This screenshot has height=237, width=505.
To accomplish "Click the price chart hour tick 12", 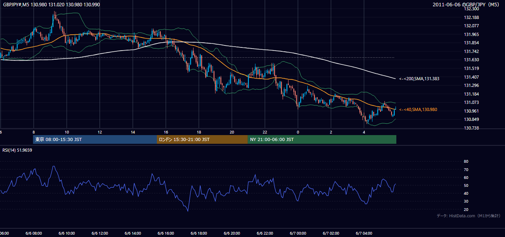I will point(100,132).
